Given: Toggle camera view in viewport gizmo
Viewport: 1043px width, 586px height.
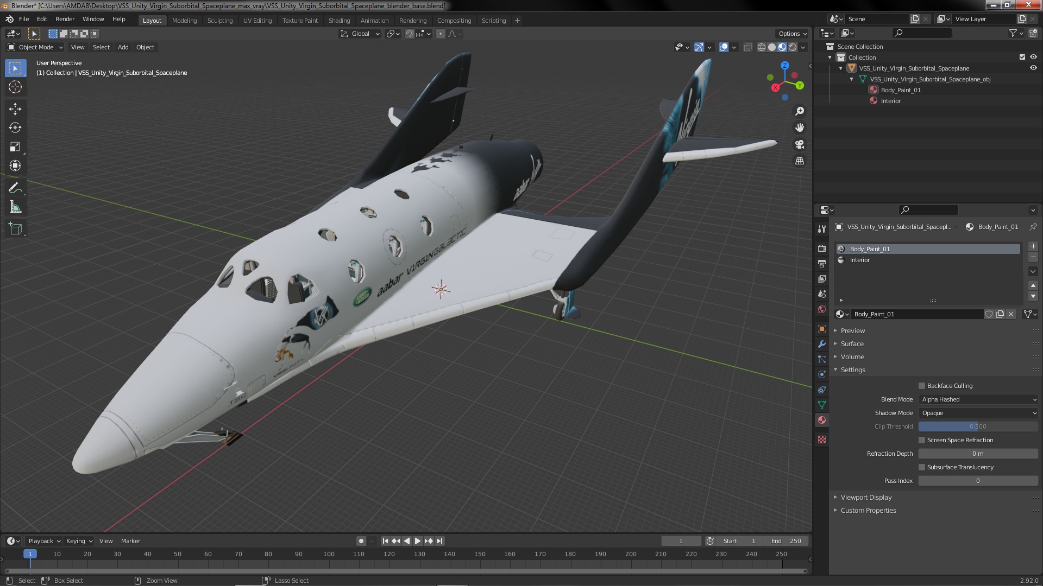Looking at the screenshot, I should point(800,144).
